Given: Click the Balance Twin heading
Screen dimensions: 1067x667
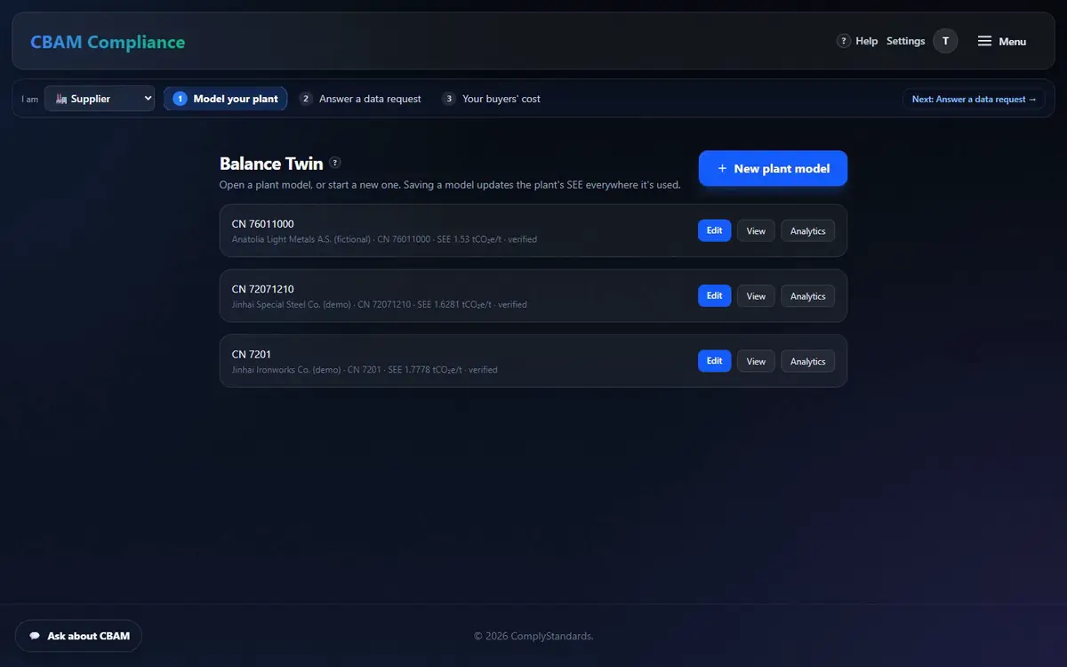Looking at the screenshot, I should tap(271, 164).
